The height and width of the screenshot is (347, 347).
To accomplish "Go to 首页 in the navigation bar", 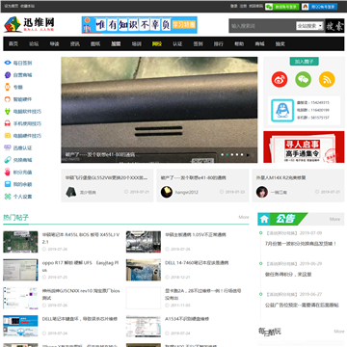I will [13, 44].
